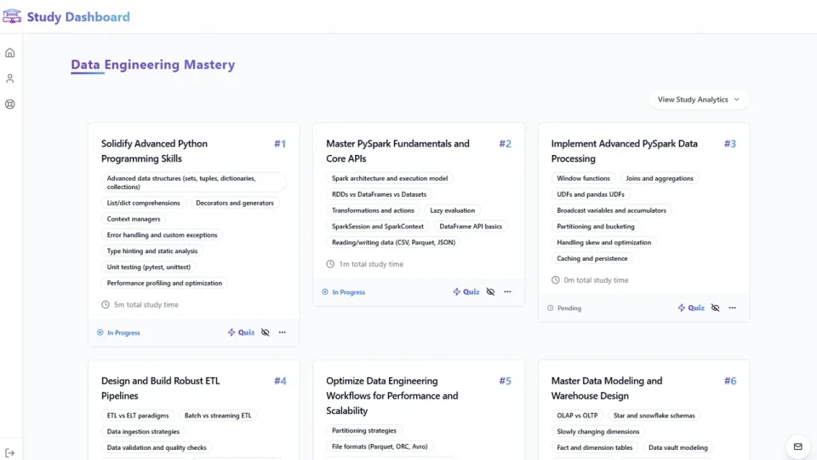817x460 pixels.
Task: Click Quiz on Advanced PySpark Data Processing
Action: pos(691,308)
